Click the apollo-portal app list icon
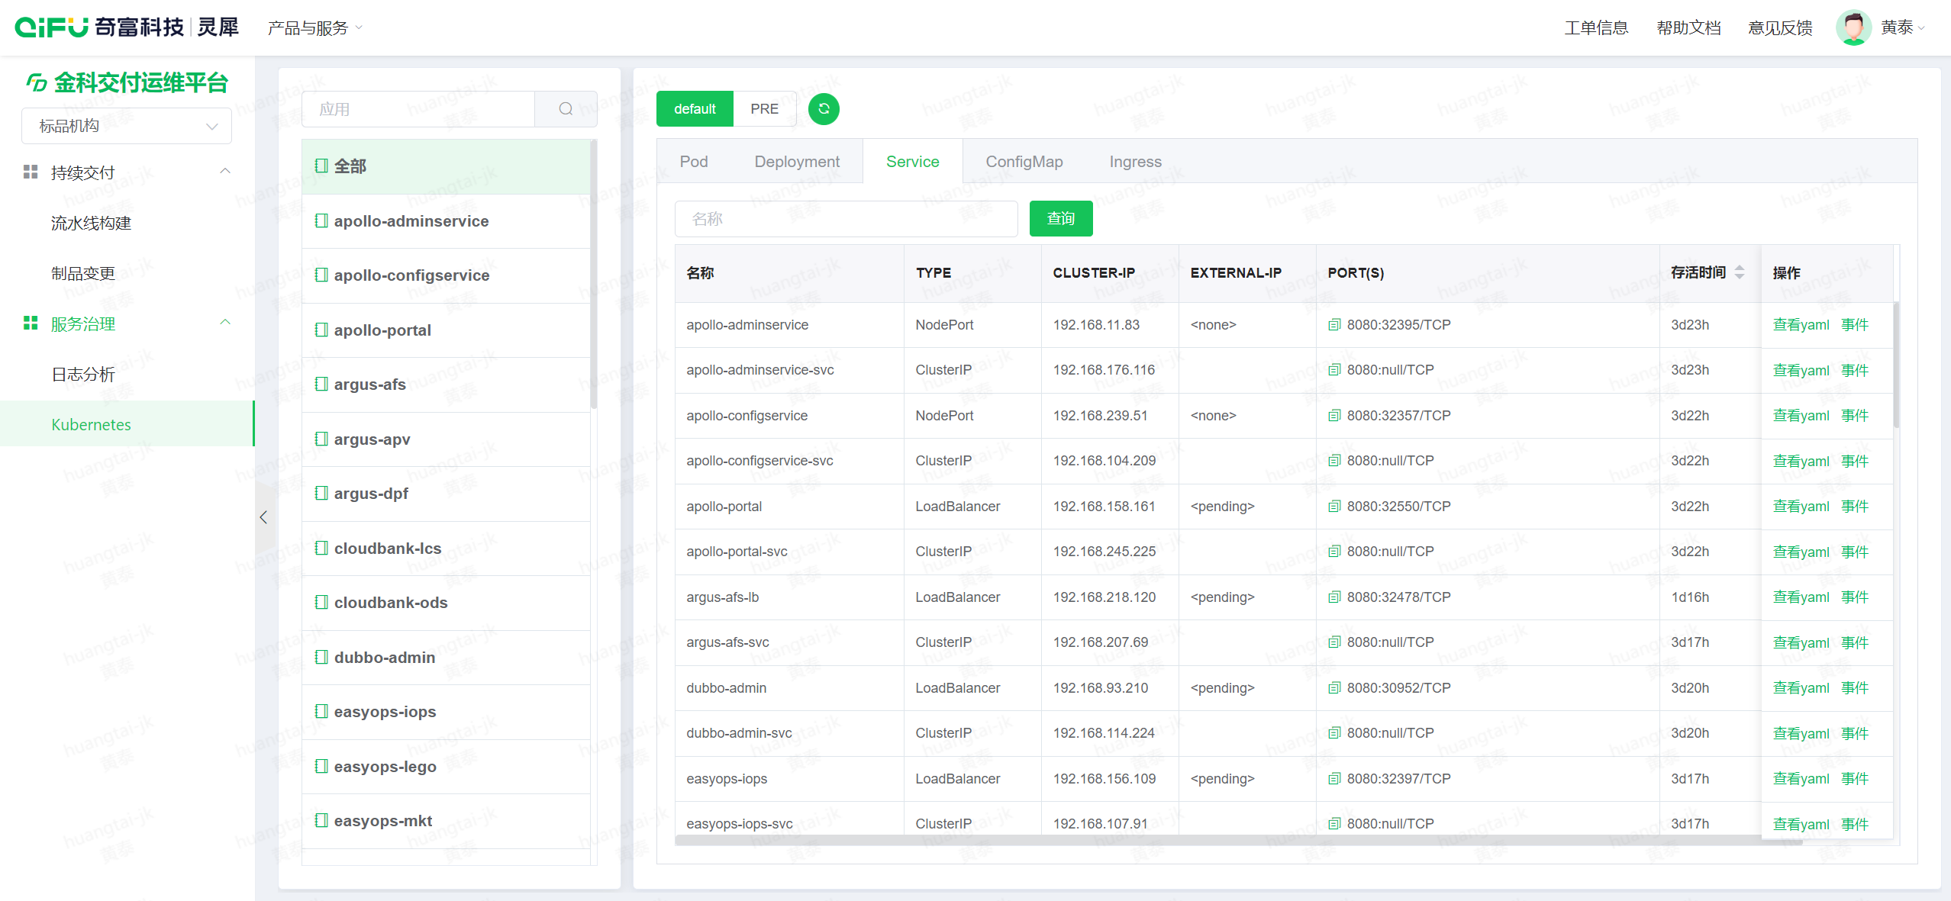The height and width of the screenshot is (901, 1951). (x=321, y=330)
